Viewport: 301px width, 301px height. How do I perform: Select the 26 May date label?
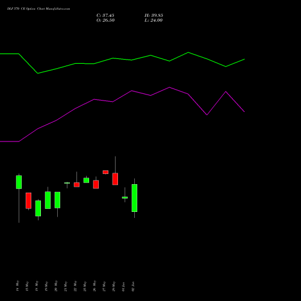click(95, 286)
